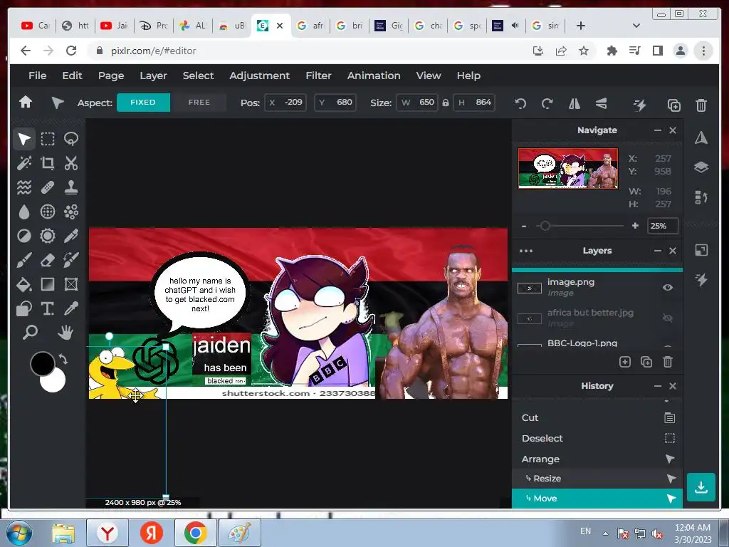Show hidden system tray icons
The height and width of the screenshot is (547, 729).
pos(605,533)
